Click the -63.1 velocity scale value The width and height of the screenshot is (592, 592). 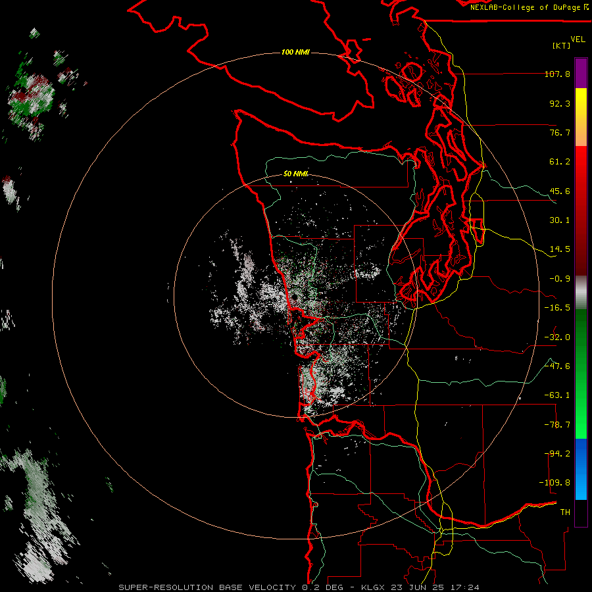pyautogui.click(x=557, y=395)
